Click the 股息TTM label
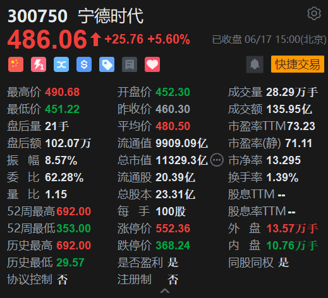 pyautogui.click(x=252, y=194)
